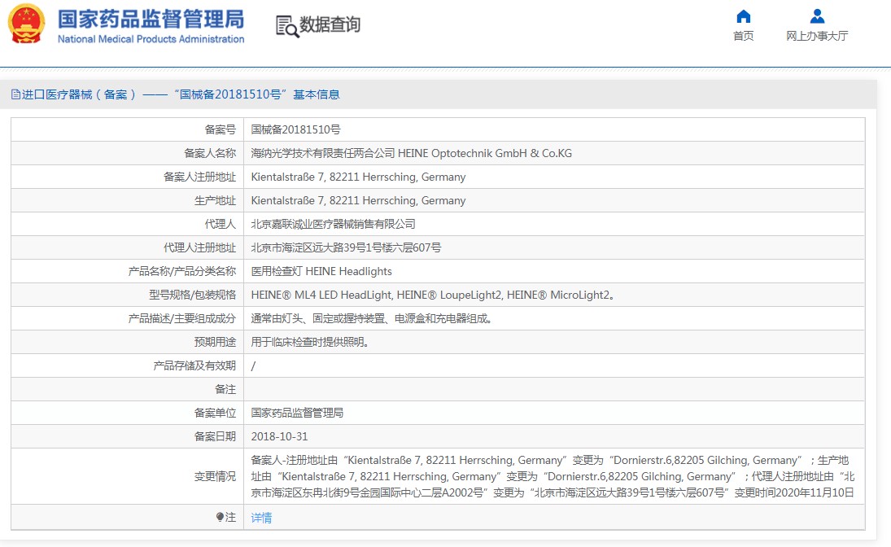Select 北京市海淀区远大路39号1号楼六层607号 value
This screenshot has height=547, width=891.
346,247
